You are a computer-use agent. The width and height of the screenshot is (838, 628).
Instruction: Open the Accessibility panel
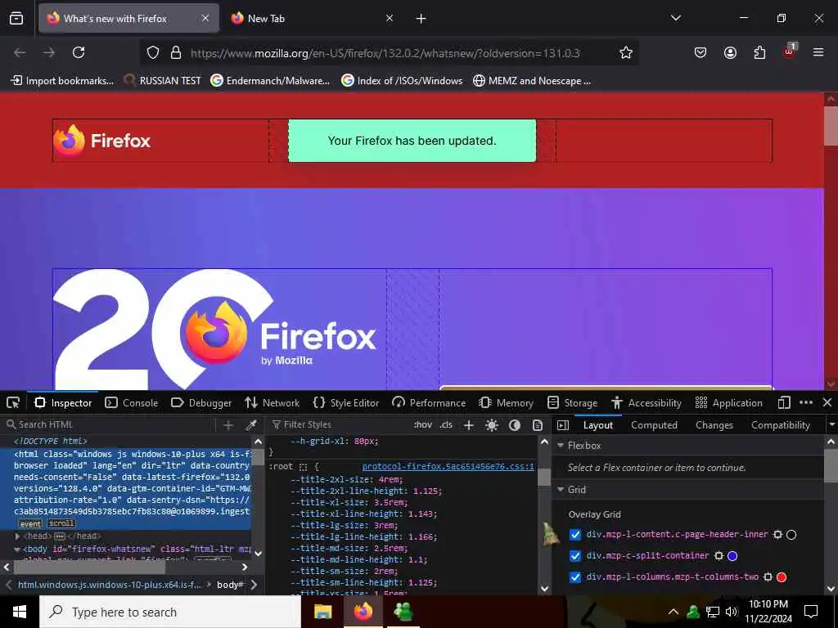point(647,402)
